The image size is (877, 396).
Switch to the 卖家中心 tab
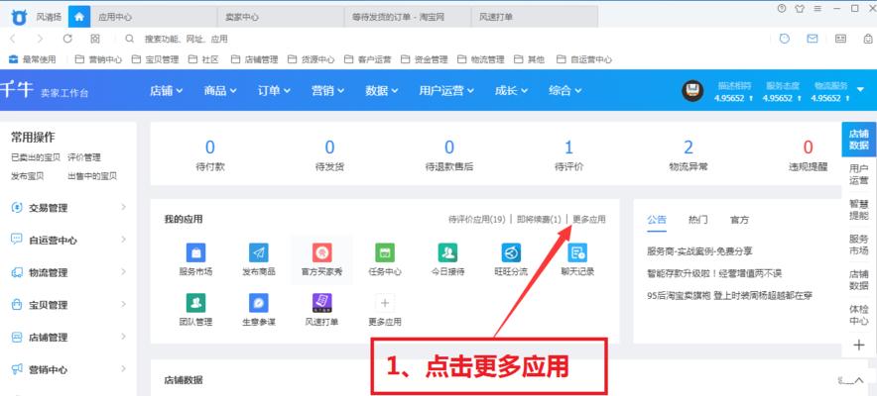click(x=281, y=17)
